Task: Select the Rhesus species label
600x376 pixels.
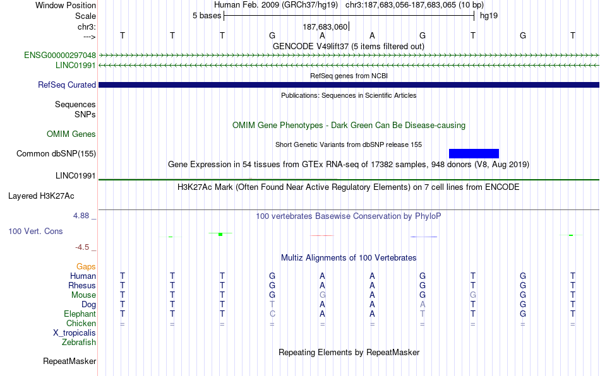Action: coord(82,285)
